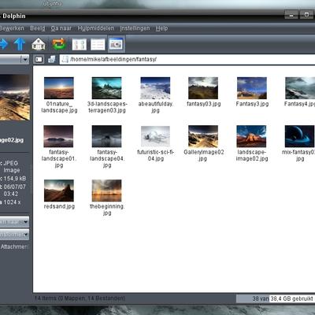
Task: Maximize the Dolphin window
Action: pos(306,15)
